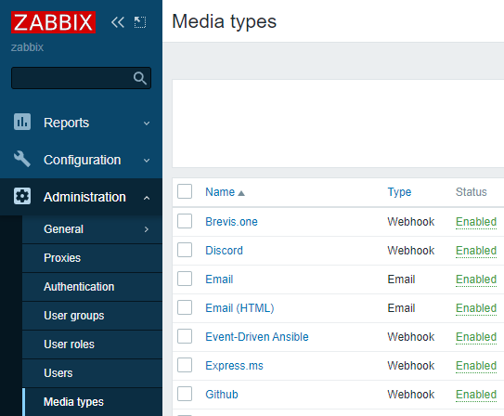
Task: Collapse the Administration menu chevron
Action: pos(147,198)
